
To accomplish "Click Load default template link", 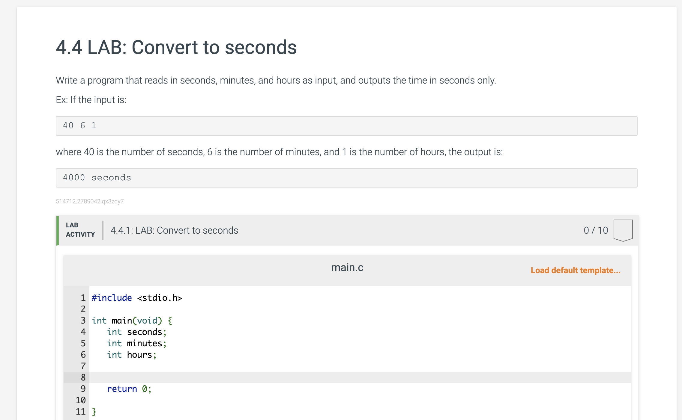I will tap(576, 270).
